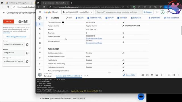
Task: Click ADD NODE POOL button
Action: click(94, 18)
